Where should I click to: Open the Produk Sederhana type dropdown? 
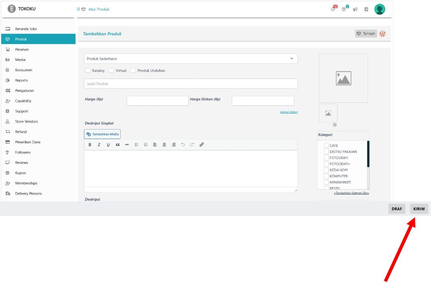coord(191,59)
